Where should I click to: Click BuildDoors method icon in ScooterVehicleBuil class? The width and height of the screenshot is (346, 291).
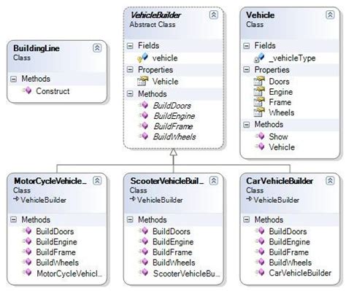(x=144, y=231)
